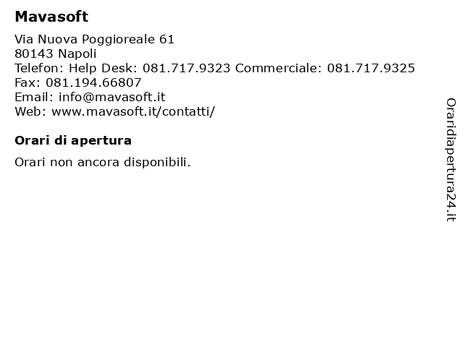Click the Mavasoft heading
The height and width of the screenshot is (347, 463).
point(51,17)
